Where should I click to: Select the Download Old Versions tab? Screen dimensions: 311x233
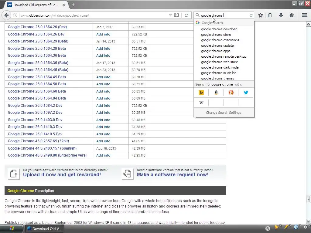[x=36, y=5]
